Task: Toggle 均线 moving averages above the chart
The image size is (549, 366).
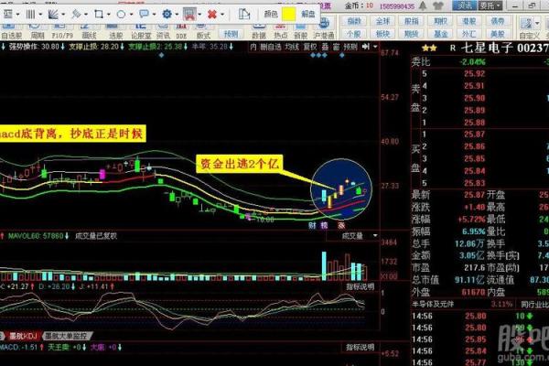Action: (x=291, y=47)
